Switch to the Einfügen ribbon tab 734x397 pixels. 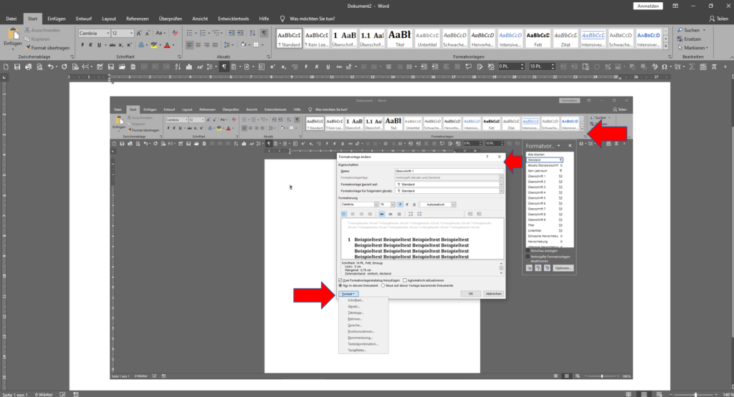(56, 19)
